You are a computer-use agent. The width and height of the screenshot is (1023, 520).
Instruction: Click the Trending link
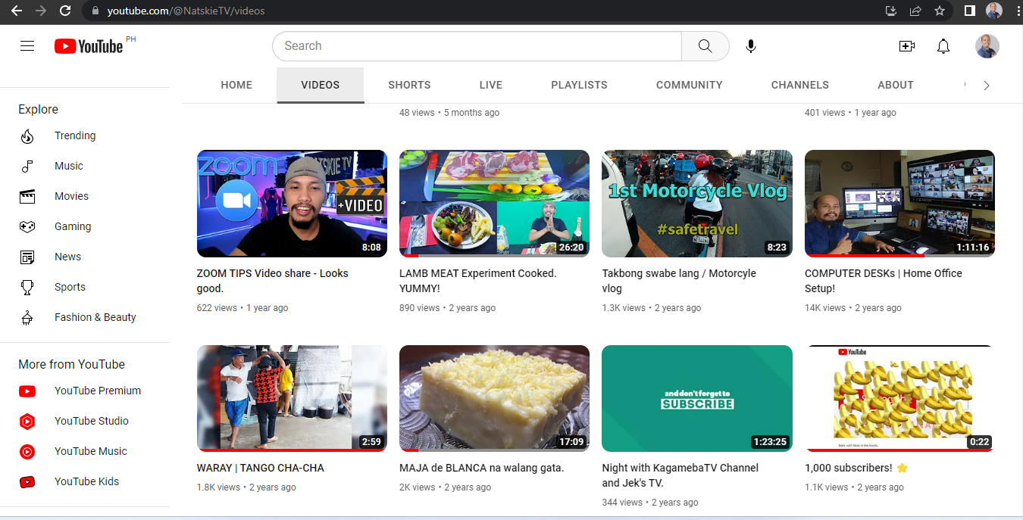(75, 136)
